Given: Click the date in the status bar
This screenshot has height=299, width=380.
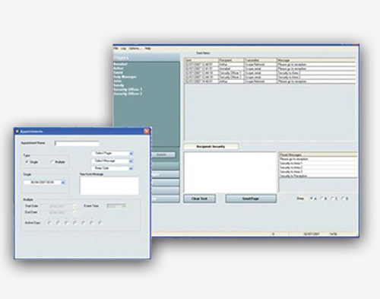Looking at the screenshot, I should pos(312,234).
